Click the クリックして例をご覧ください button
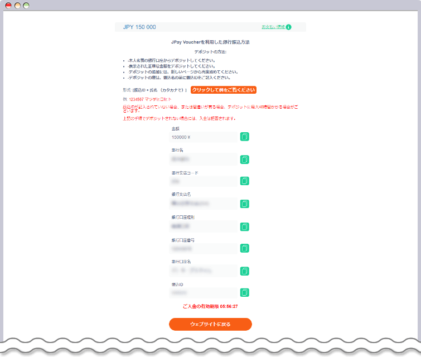The height and width of the screenshot is (357, 421). 224,90
